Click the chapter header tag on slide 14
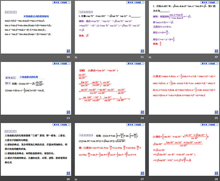The image size is (220, 181). pyautogui.click(x=136, y=63)
